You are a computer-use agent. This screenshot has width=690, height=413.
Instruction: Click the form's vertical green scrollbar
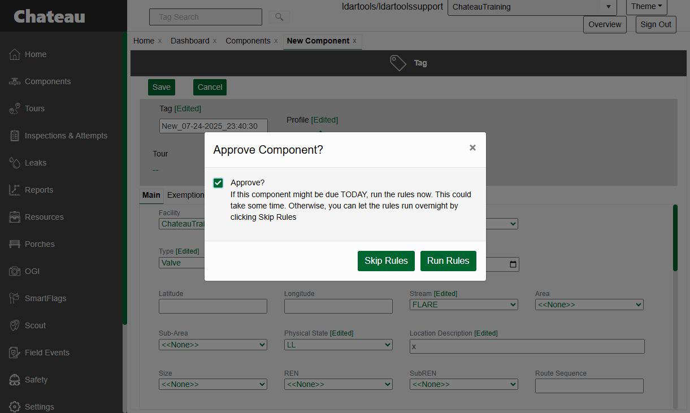pyautogui.click(x=675, y=238)
